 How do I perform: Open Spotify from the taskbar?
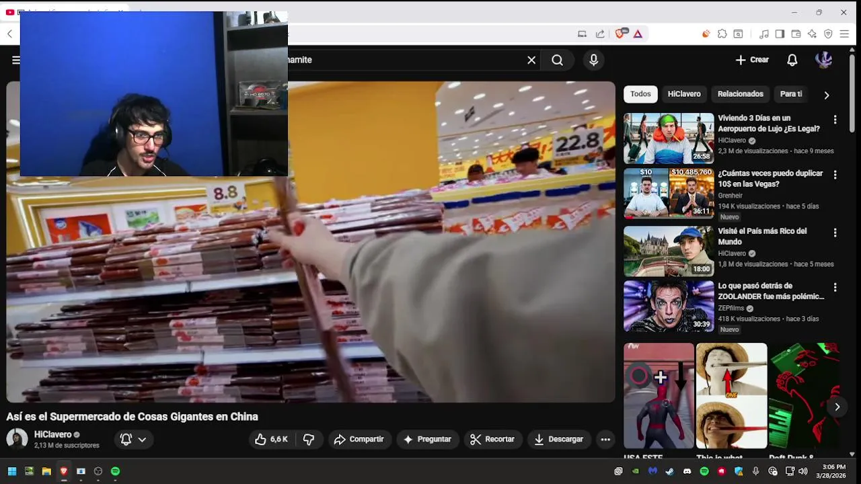(x=115, y=471)
